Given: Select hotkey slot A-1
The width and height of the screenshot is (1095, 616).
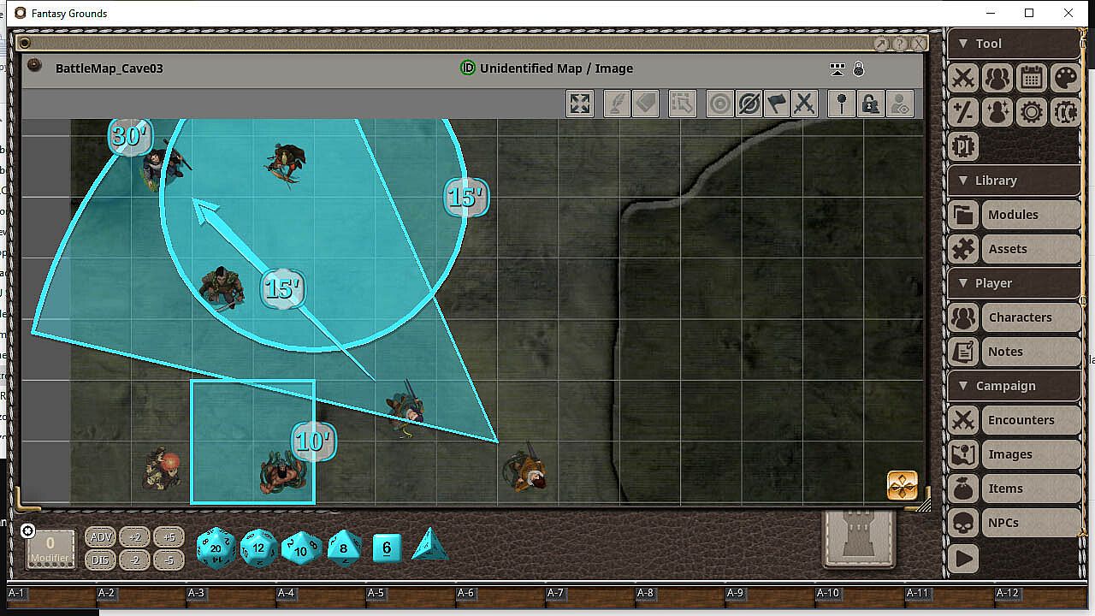Looking at the screenshot, I should click(x=53, y=596).
